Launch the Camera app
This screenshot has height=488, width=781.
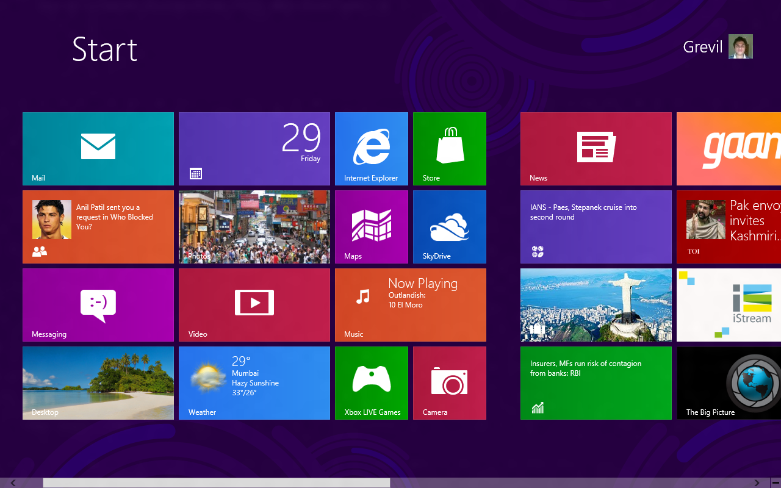449,382
